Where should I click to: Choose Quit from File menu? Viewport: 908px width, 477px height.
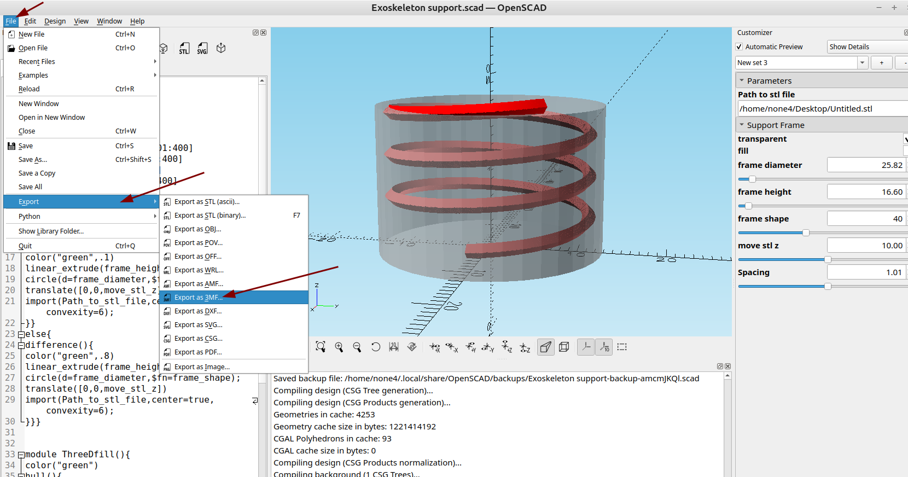[x=81, y=246]
